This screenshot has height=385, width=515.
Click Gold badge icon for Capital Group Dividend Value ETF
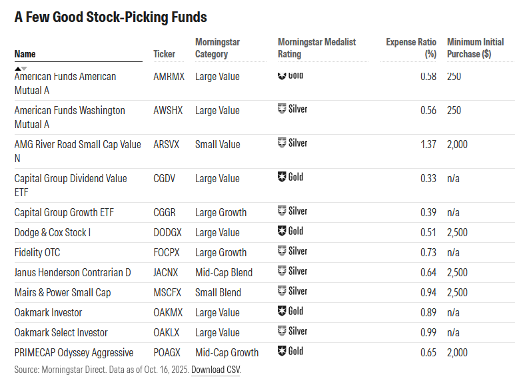[282, 177]
